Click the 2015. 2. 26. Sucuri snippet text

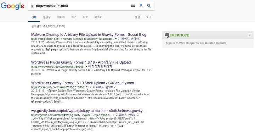[x=91, y=48]
